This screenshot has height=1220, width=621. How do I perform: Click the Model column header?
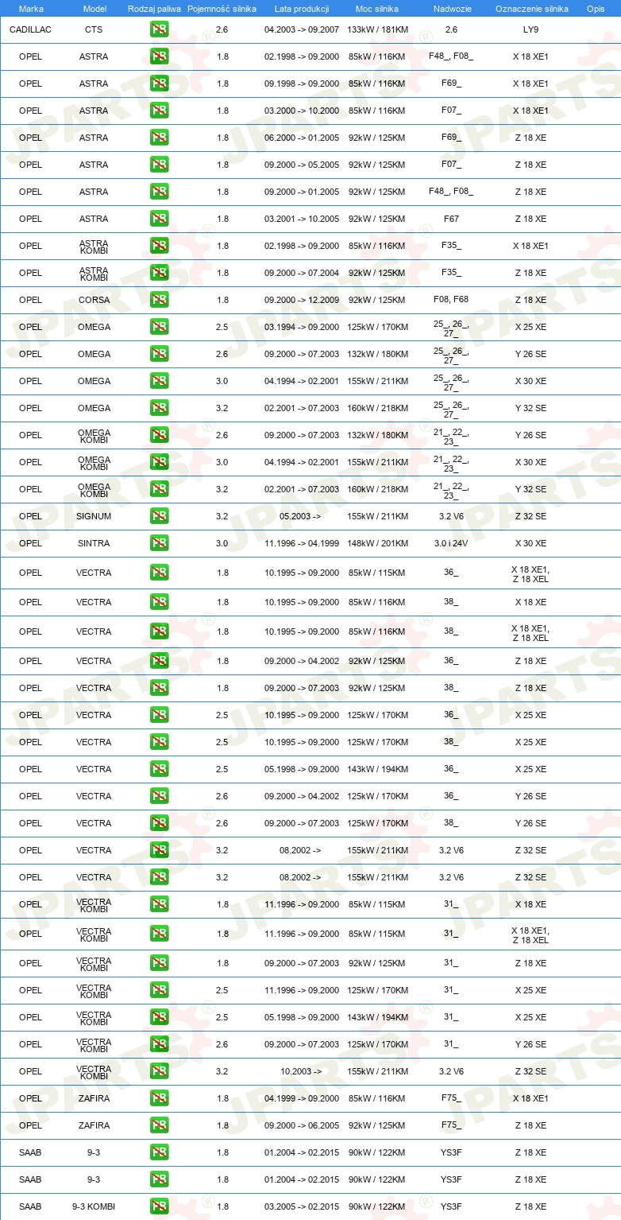(94, 8)
